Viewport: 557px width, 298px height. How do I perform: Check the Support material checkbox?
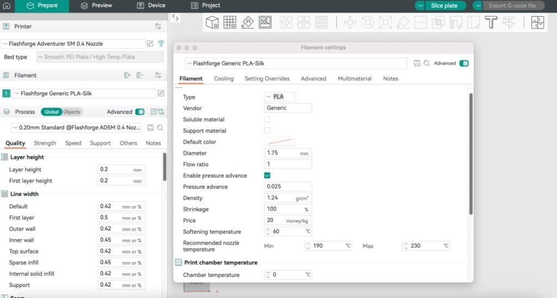tap(267, 131)
